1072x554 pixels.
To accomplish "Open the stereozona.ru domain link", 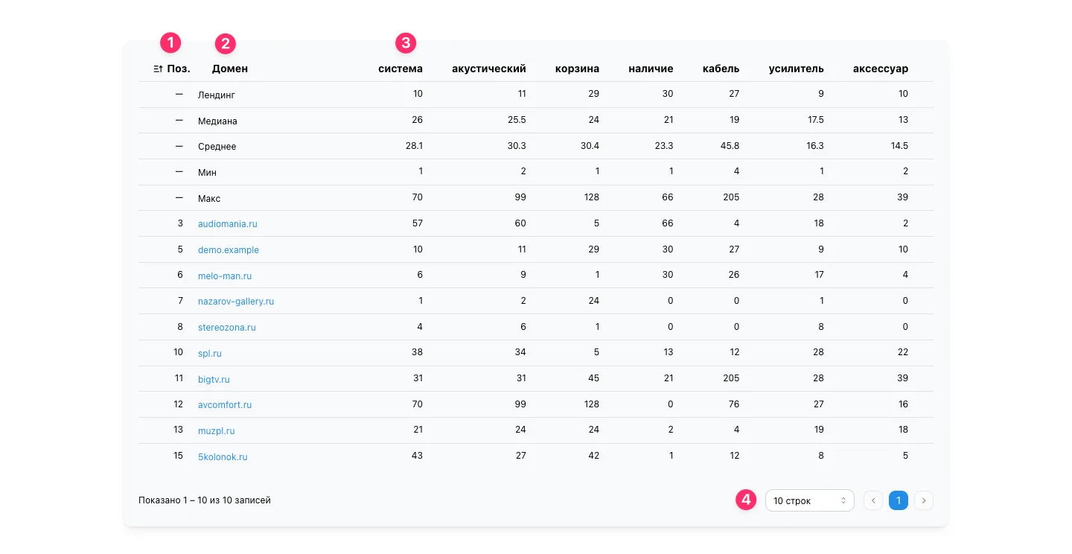I will [227, 328].
